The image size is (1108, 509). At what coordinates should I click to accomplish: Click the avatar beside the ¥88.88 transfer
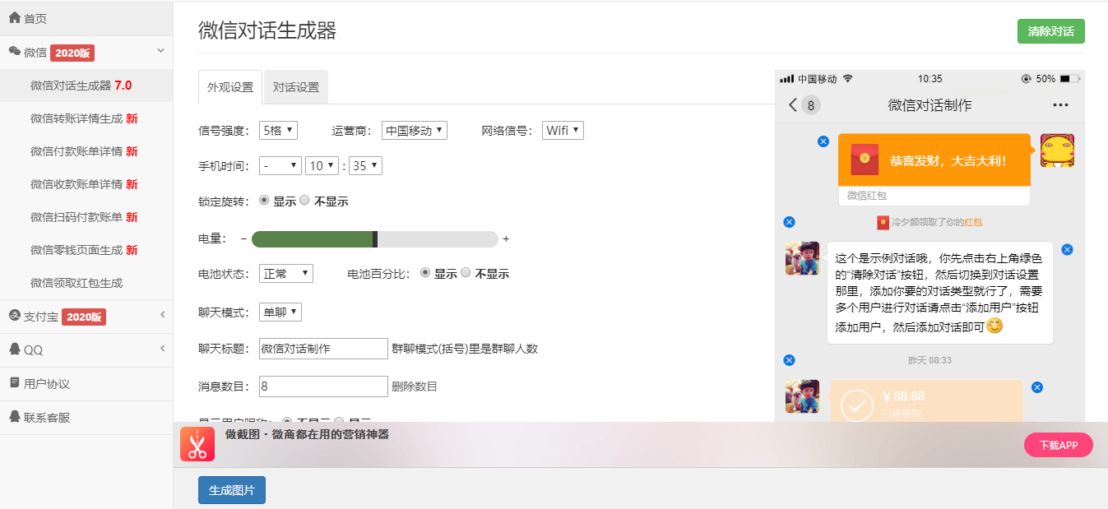pyautogui.click(x=802, y=396)
